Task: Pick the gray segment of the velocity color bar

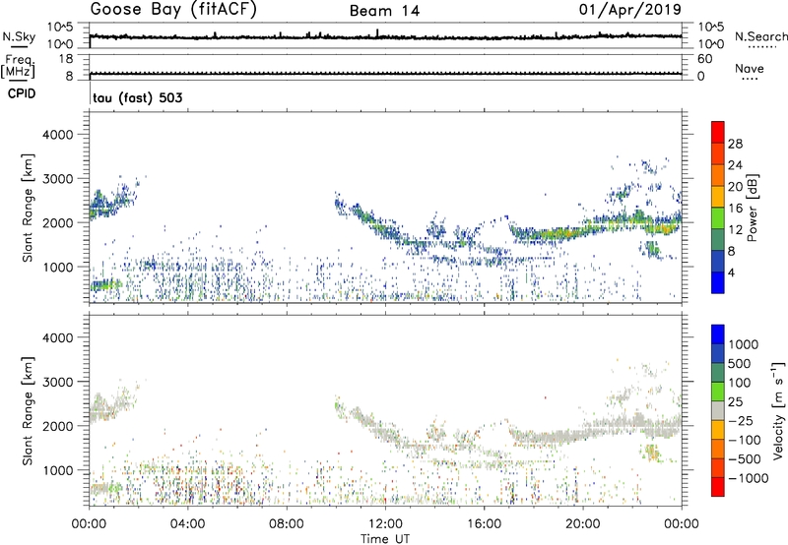Action: 718,411
